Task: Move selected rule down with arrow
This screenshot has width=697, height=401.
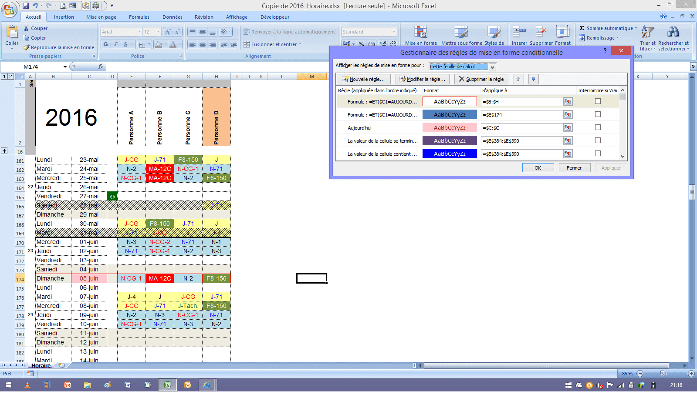Action: click(533, 79)
